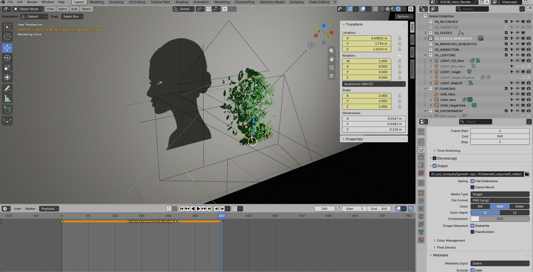Hide the LIGHT_Fill_Hero eye icon
Image resolution: width=533 pixels, height=272 pixels.
(x=517, y=61)
